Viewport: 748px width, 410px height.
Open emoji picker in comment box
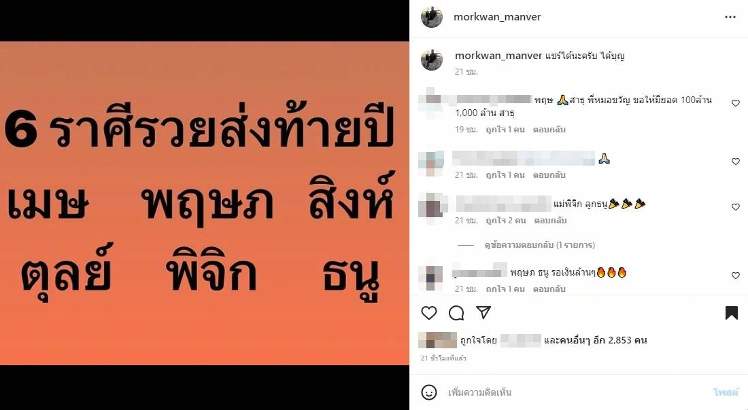[x=429, y=392]
